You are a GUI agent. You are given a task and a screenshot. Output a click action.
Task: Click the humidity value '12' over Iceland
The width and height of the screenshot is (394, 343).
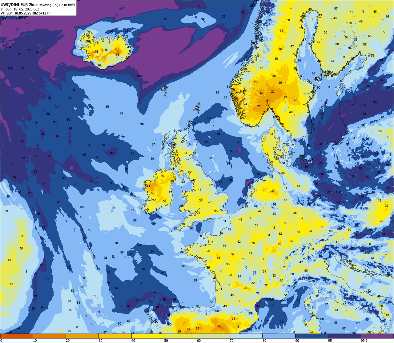(97, 52)
